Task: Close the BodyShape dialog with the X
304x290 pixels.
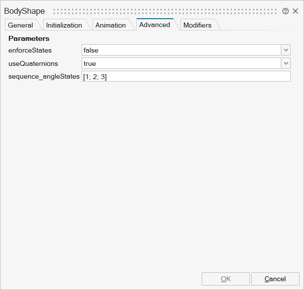Action: (x=295, y=11)
